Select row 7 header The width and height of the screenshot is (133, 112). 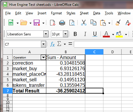coord(8,91)
